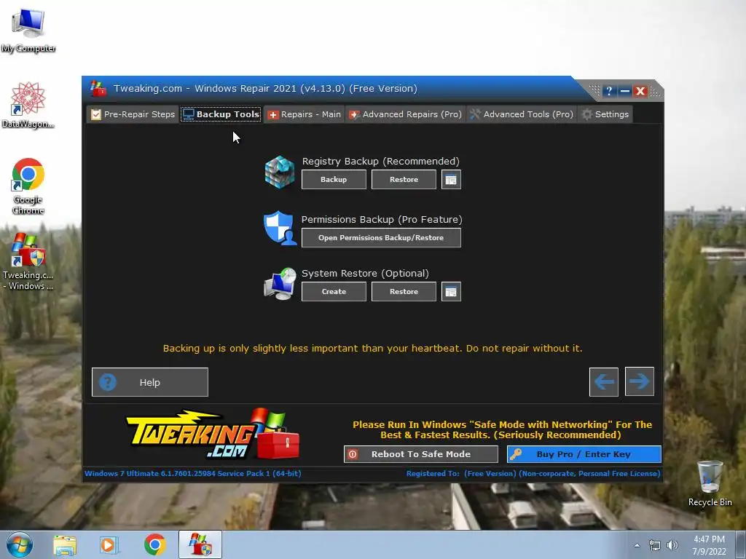This screenshot has height=559, width=746.
Task: Click the Registered To free version text
Action: pyautogui.click(x=533, y=473)
